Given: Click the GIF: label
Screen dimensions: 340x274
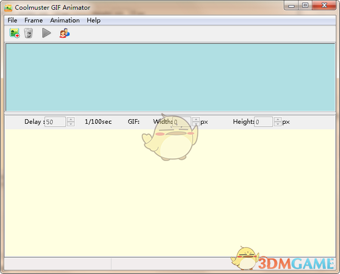Looking at the screenshot, I should coord(134,122).
